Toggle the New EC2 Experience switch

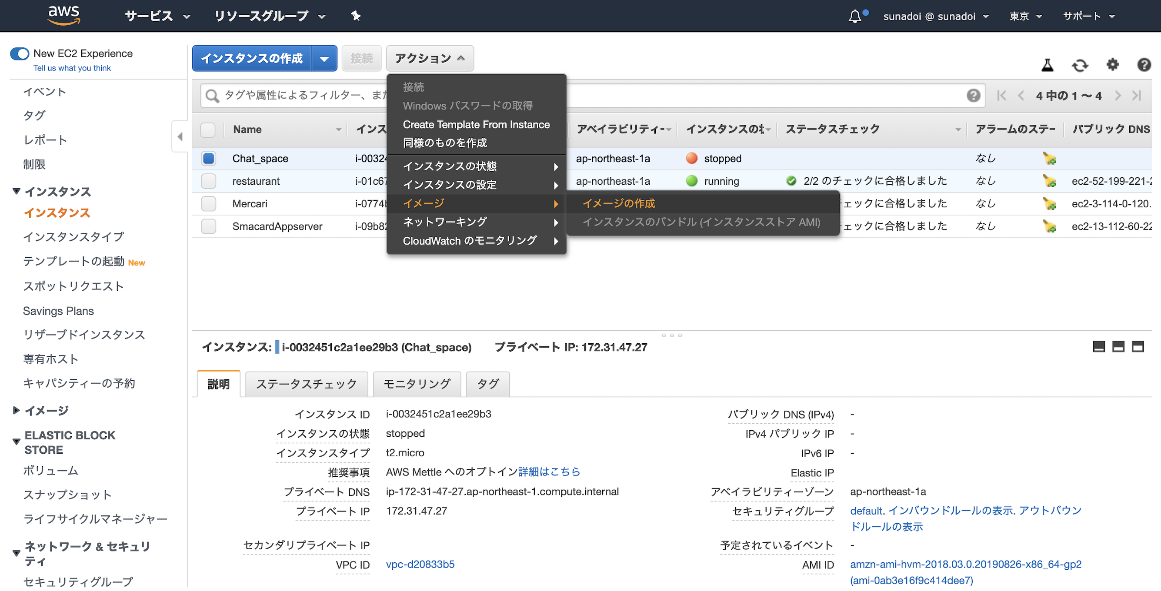click(x=20, y=53)
